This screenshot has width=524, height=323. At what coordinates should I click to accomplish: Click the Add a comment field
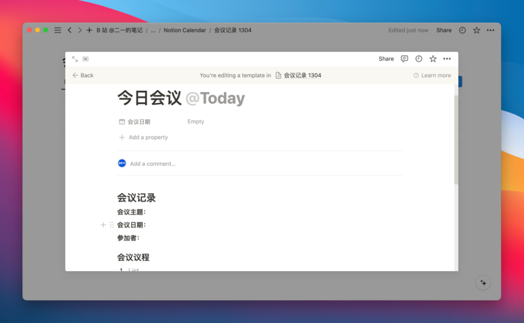[153, 163]
